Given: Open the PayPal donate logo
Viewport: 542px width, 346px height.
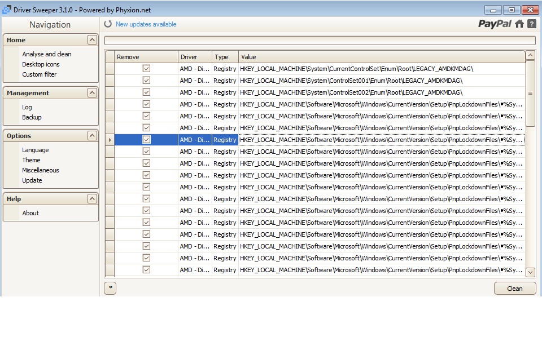Looking at the screenshot, I should click(x=495, y=24).
